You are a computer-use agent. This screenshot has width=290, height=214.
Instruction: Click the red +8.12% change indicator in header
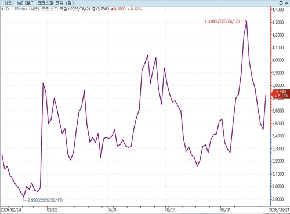tap(135, 9)
